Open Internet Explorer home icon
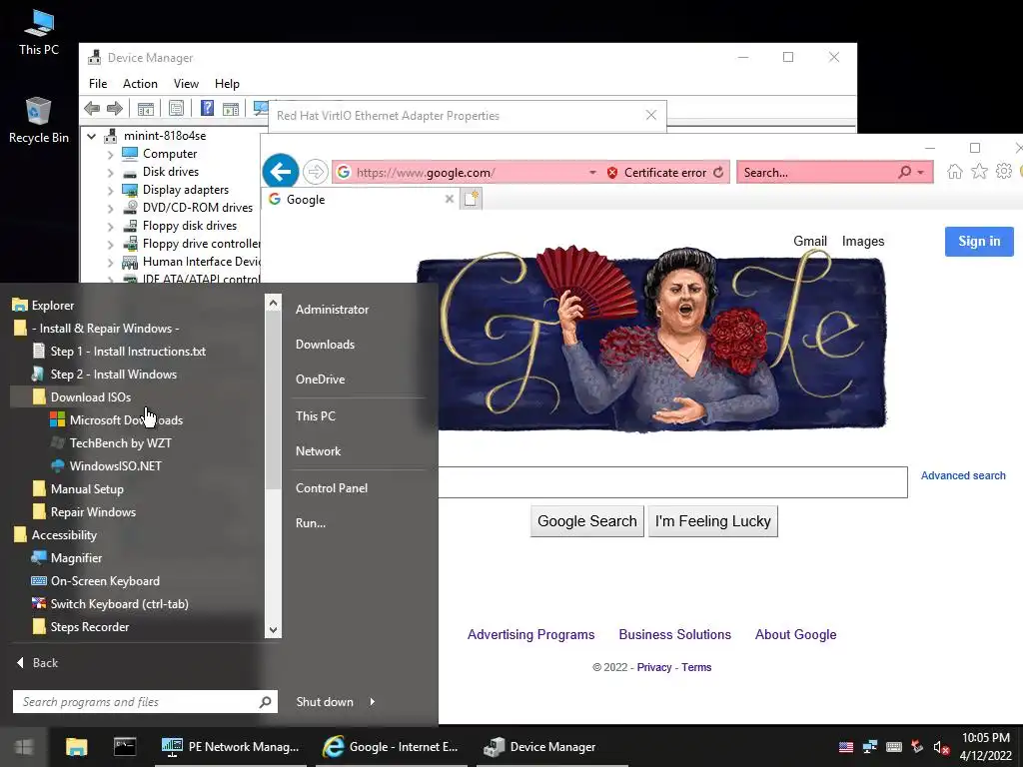Image resolution: width=1023 pixels, height=767 pixels. 954,172
